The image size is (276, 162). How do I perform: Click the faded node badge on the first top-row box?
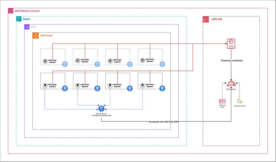pyautogui.click(x=65, y=64)
